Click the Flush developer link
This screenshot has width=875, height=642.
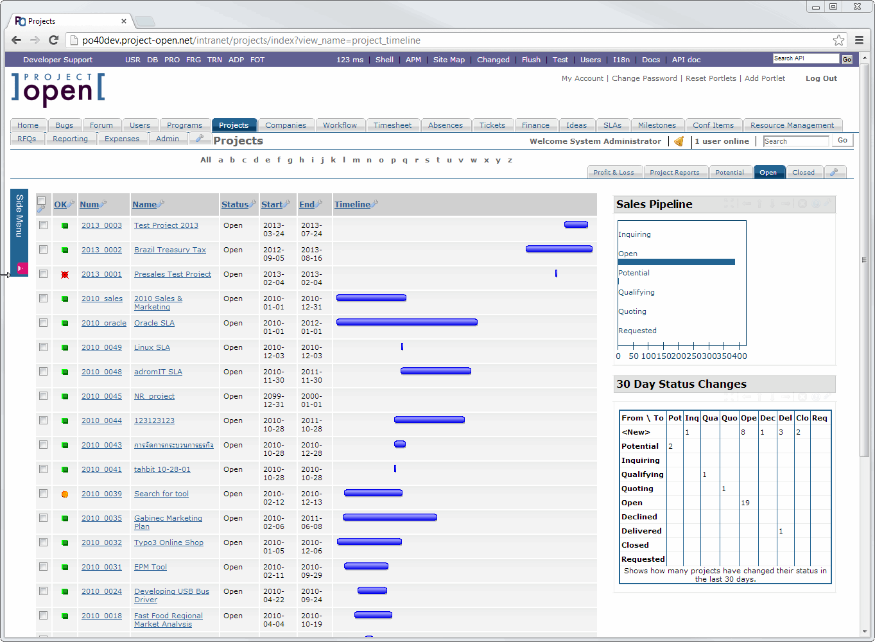531,60
